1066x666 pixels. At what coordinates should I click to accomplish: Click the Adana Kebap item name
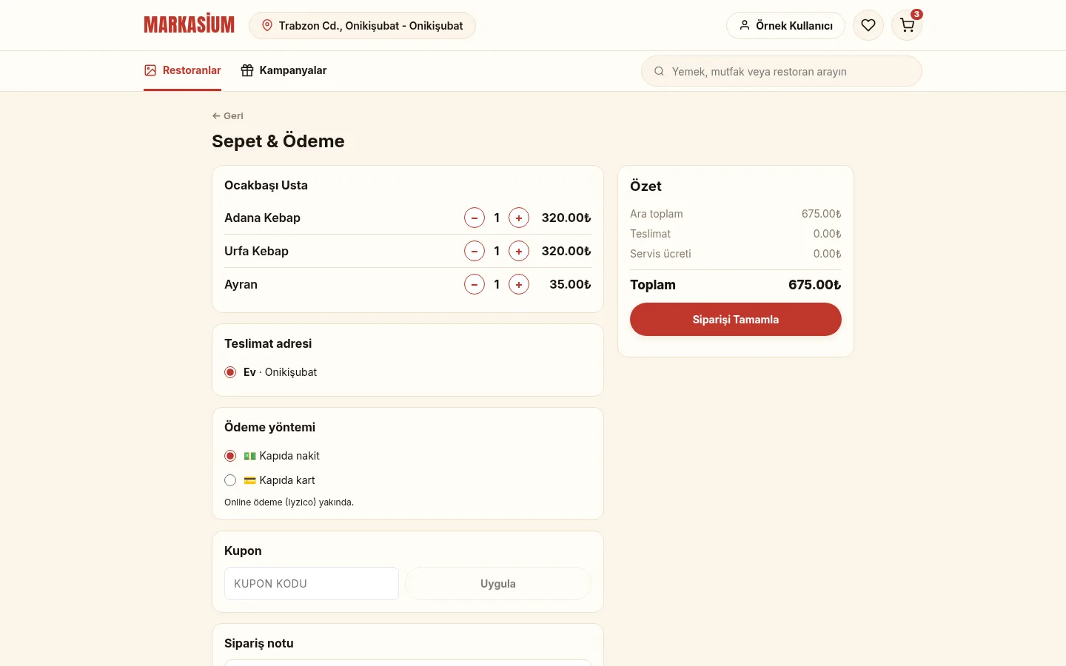coord(262,218)
